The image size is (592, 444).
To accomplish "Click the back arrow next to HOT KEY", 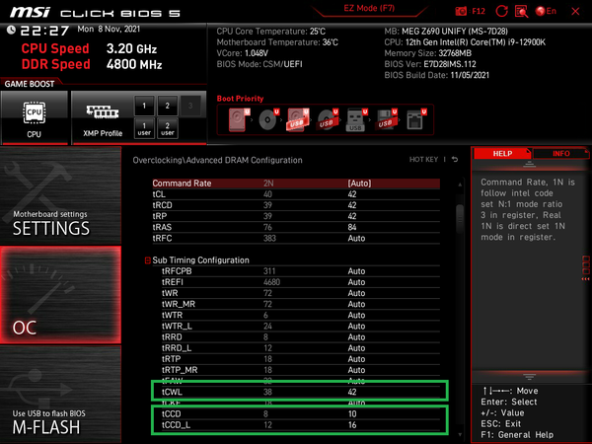I will [455, 160].
